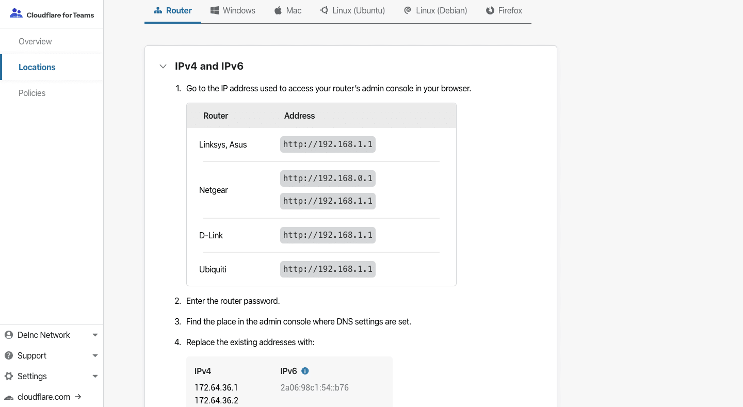The height and width of the screenshot is (407, 743).
Task: Click the cloudflare.com cloud icon
Action: [x=9, y=397]
